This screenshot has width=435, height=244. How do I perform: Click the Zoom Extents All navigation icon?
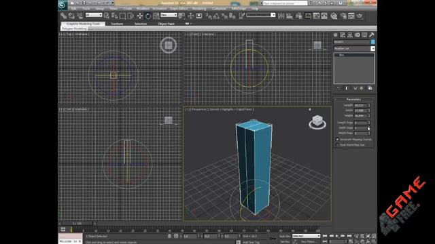[374, 237]
